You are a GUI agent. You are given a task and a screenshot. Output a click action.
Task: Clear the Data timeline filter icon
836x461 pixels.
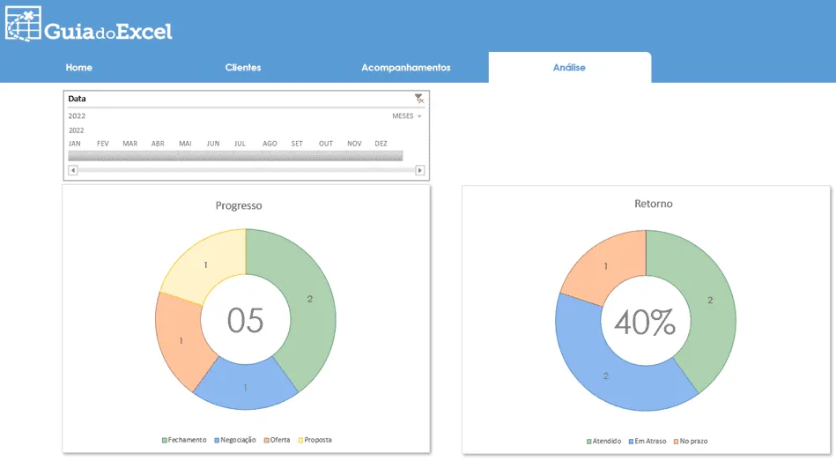tap(419, 99)
